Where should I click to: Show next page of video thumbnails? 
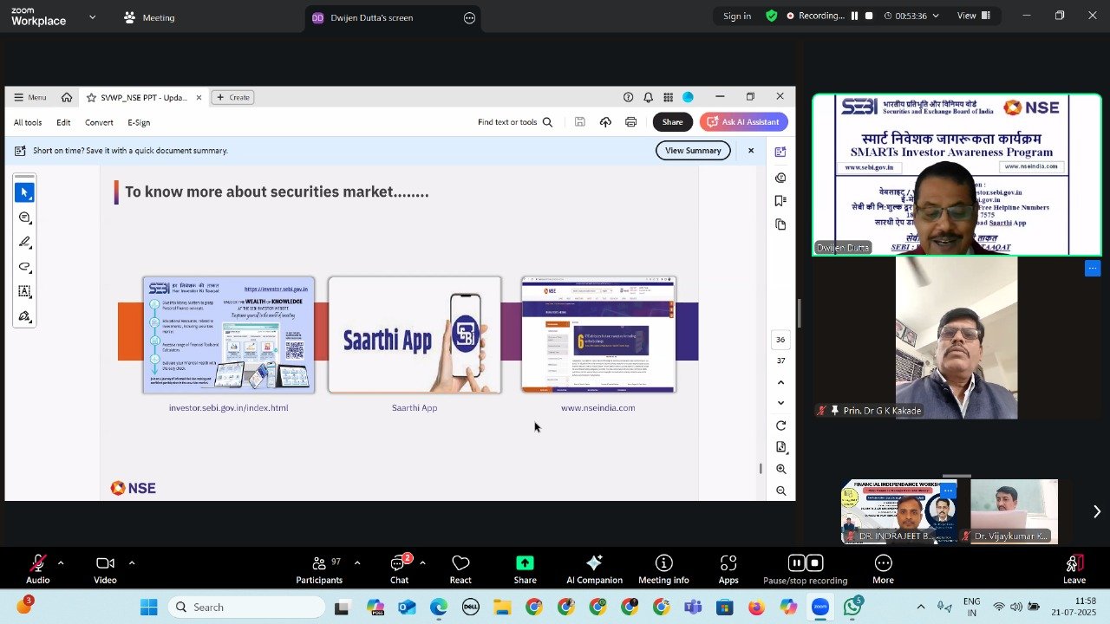pyautogui.click(x=1096, y=511)
